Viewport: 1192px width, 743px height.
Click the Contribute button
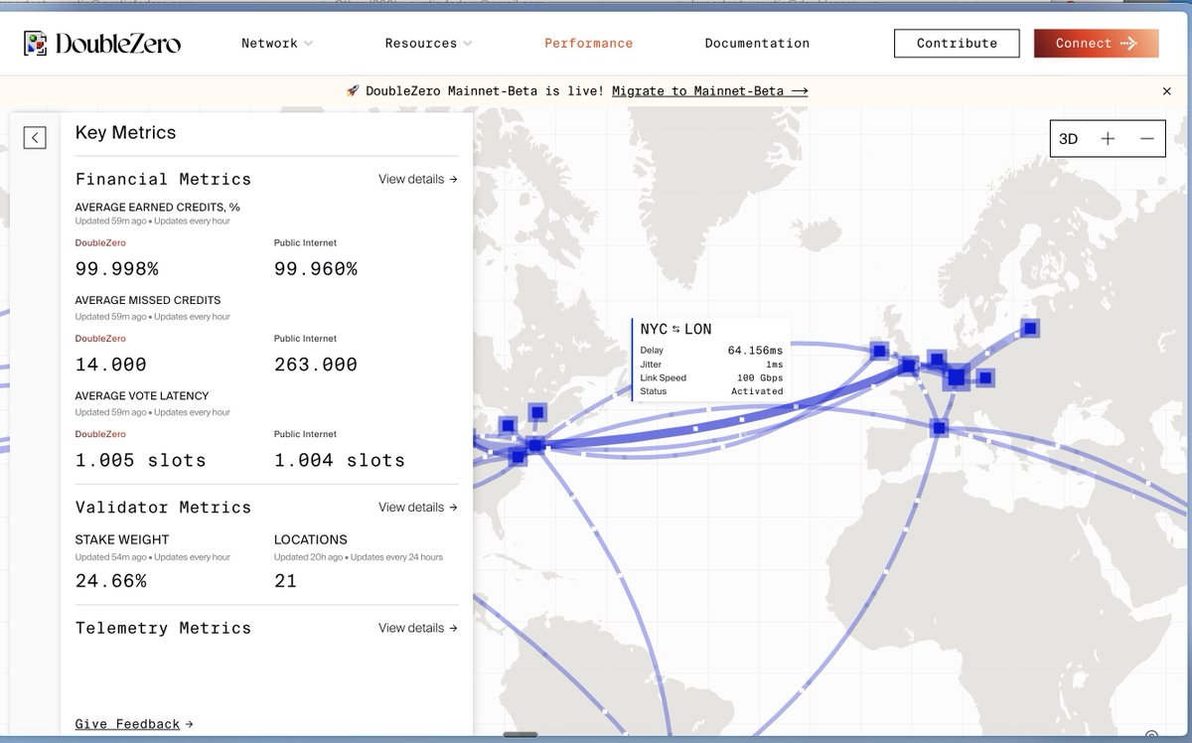[x=957, y=44]
